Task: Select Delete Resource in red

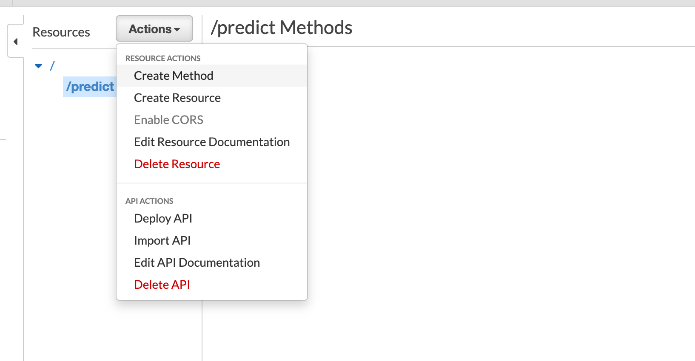Action: coord(177,164)
